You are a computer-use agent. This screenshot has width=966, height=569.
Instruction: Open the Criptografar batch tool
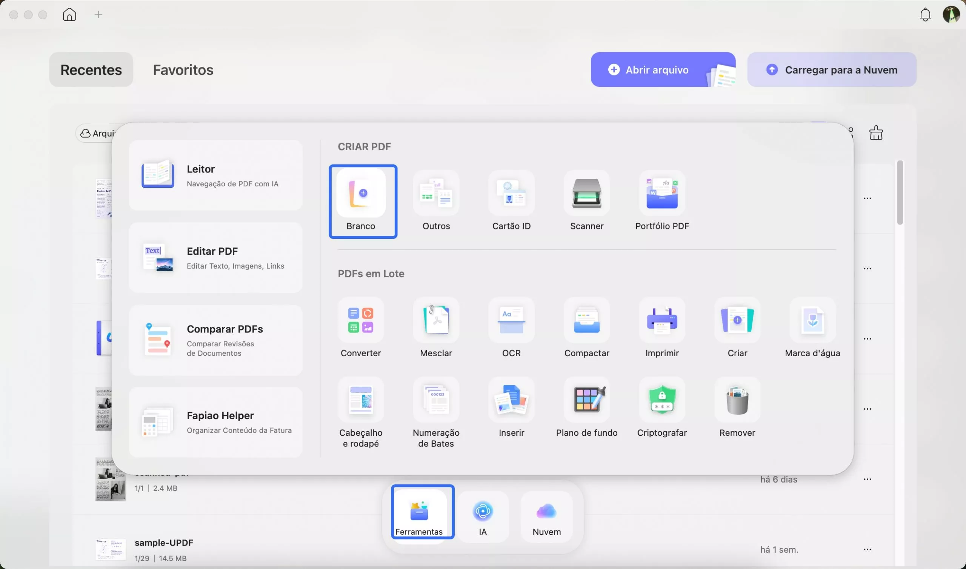tap(662, 400)
